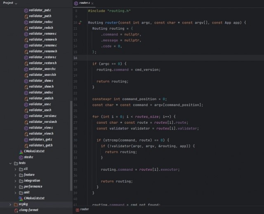Click the validator_restore.h file icon

pyautogui.click(x=26, y=63)
